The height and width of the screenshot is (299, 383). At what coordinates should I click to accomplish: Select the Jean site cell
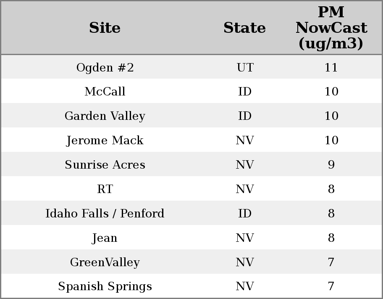105,238
